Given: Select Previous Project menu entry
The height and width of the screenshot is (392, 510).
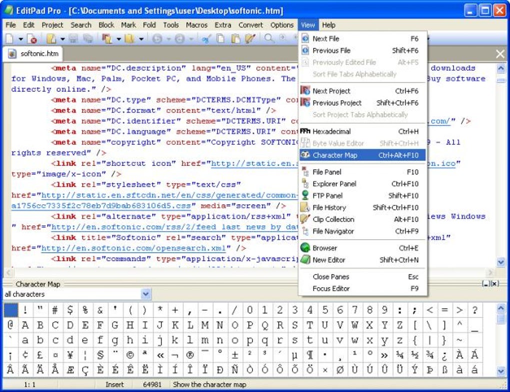Looking at the screenshot, I should point(362,103).
